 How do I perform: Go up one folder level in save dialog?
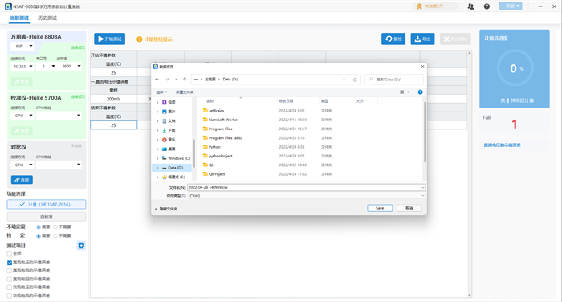click(185, 80)
